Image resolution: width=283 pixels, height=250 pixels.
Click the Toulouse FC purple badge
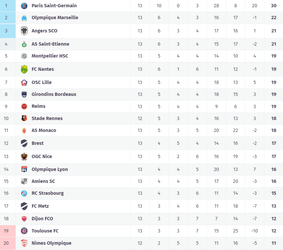[x=24, y=231]
